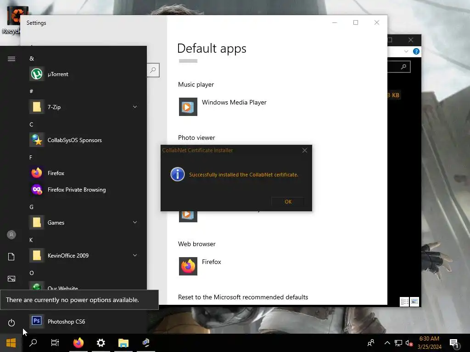Open network status tray icon
The height and width of the screenshot is (352, 470).
point(398,343)
